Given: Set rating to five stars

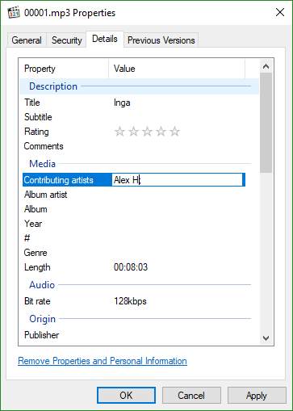Looking at the screenshot, I should click(x=174, y=132).
